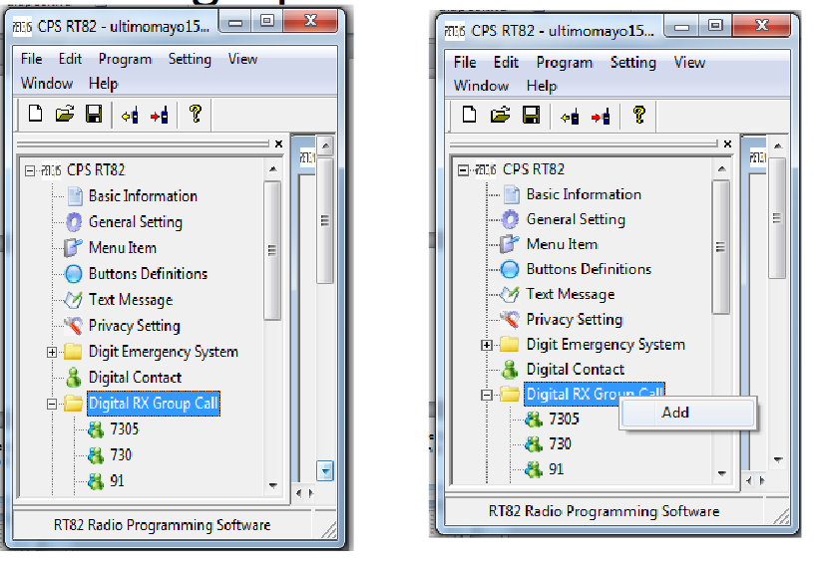Open View menu in right window
The width and height of the screenshot is (816, 565).
point(689,63)
